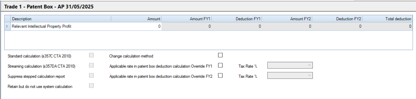Toggle Retain but do not use system calculation
The width and height of the screenshot is (416, 99).
coord(92,85)
